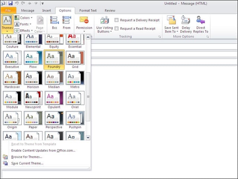
Task: Apply the Elemental theme
Action: point(33,41)
